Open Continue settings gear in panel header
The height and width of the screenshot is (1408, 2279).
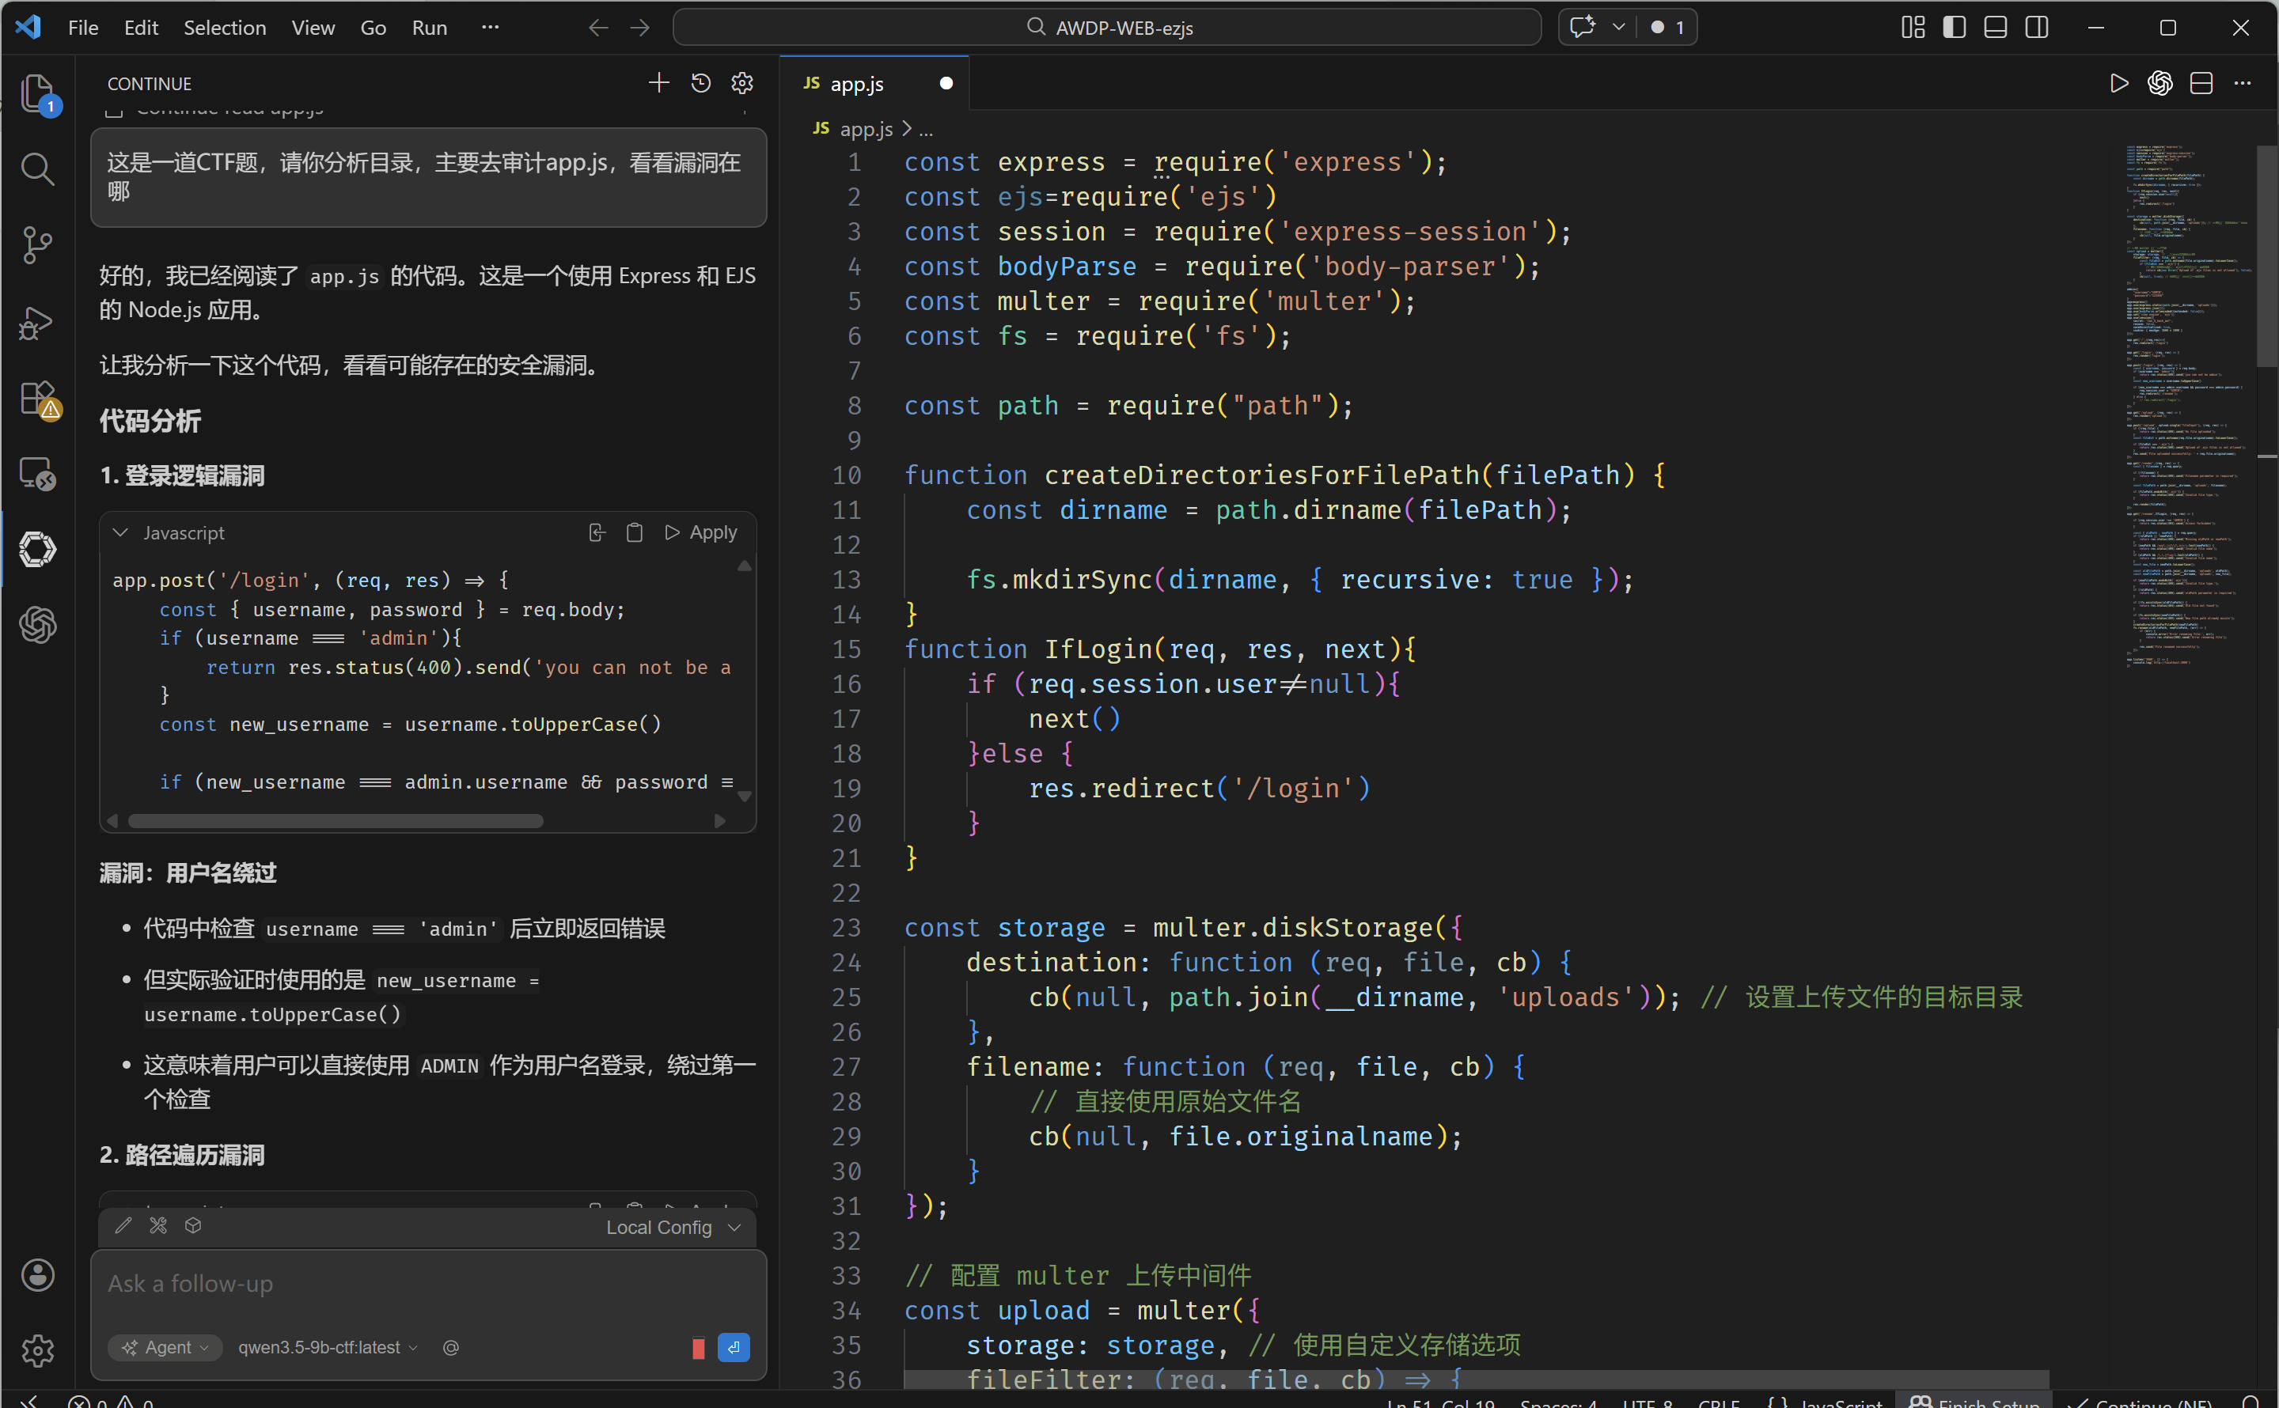click(742, 84)
